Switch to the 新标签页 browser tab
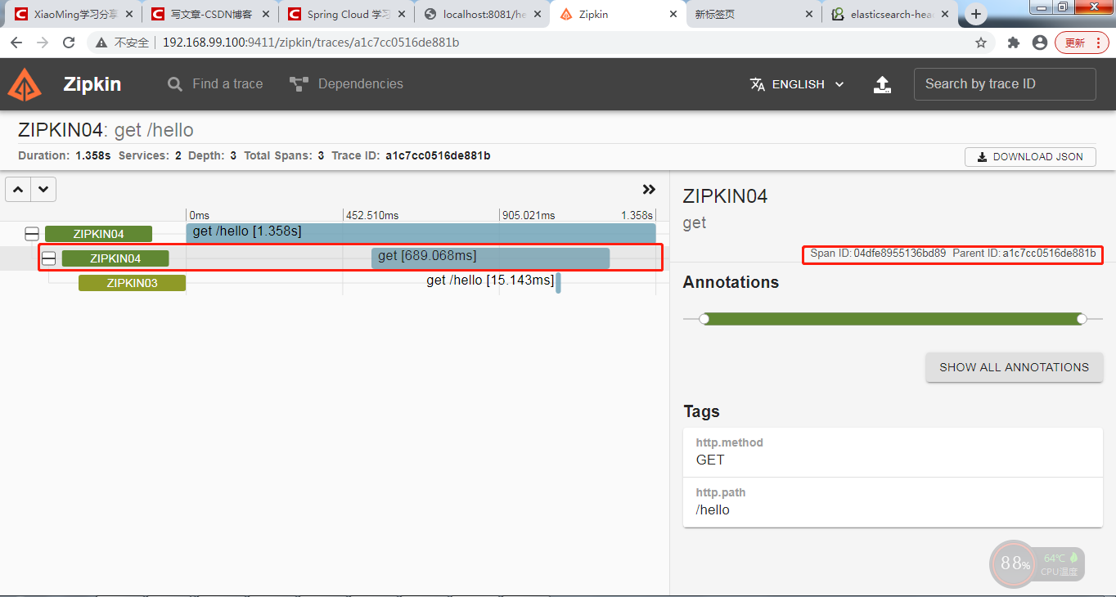Image resolution: width=1116 pixels, height=597 pixels. (754, 14)
